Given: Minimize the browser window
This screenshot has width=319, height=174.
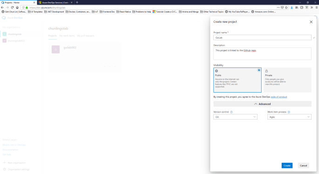Looking at the screenshot, I should [300, 2].
